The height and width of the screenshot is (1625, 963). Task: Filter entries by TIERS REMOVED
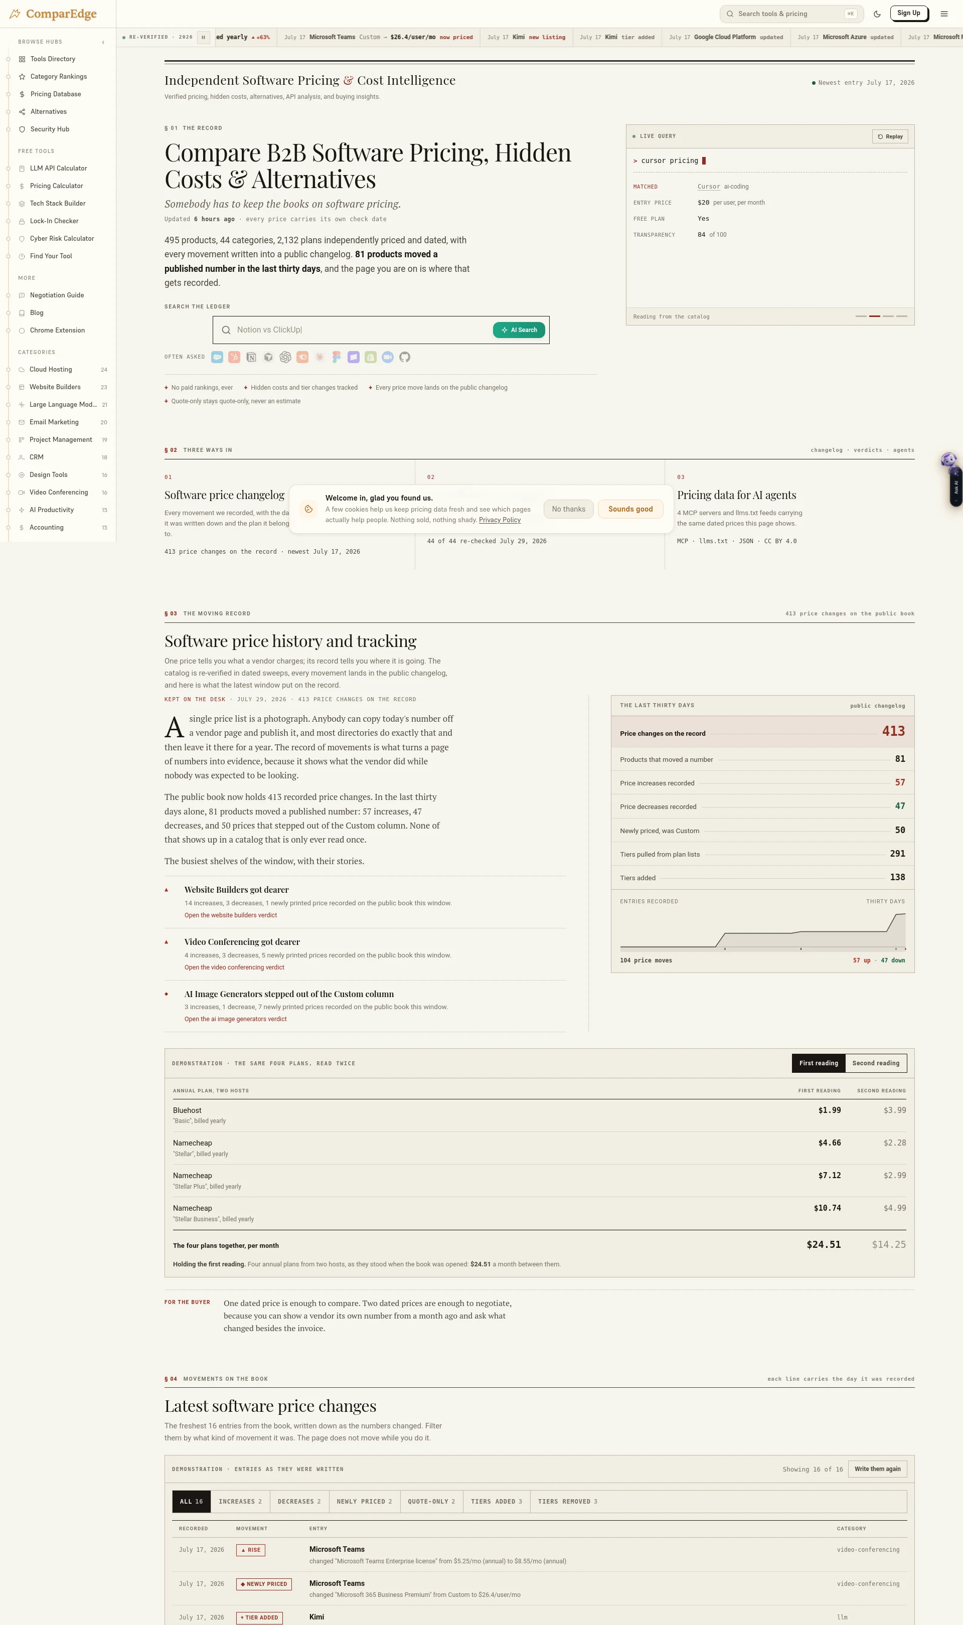tap(567, 1501)
